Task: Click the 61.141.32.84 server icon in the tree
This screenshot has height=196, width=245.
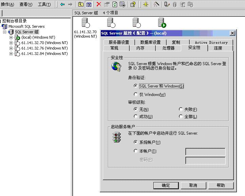Action: coord(17,54)
